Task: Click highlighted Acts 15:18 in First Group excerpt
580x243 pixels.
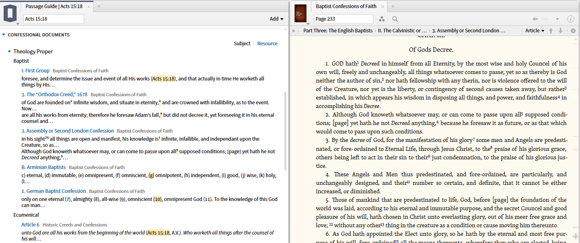Action: pyautogui.click(x=164, y=79)
